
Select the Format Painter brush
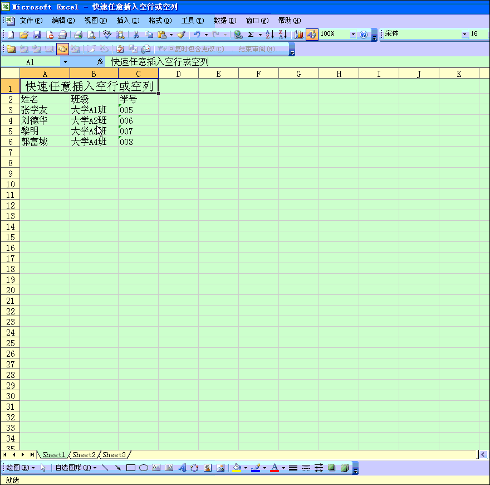tap(181, 35)
